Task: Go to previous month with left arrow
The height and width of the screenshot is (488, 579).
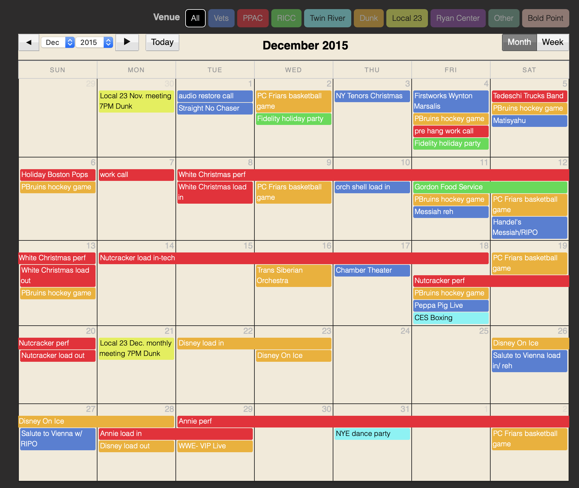Action: click(29, 42)
